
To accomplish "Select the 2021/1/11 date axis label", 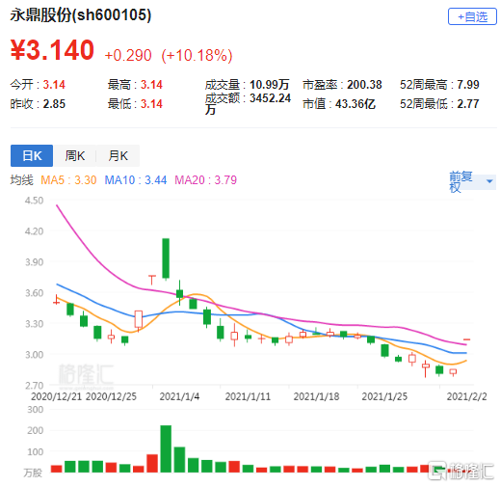I will pos(248,396).
